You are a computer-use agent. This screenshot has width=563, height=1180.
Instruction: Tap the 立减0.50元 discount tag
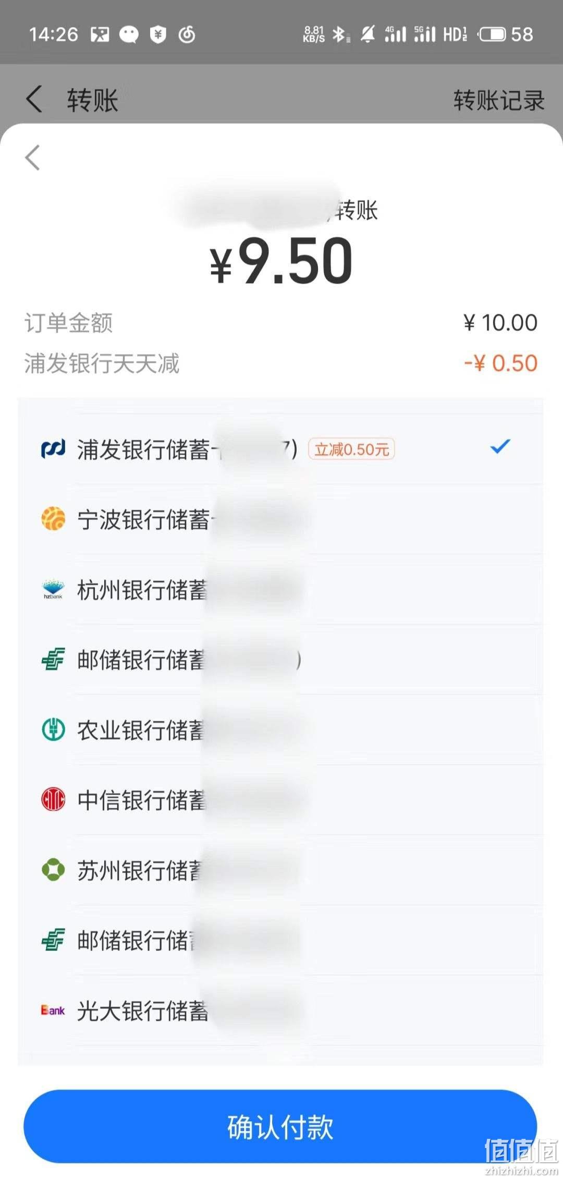pos(351,449)
